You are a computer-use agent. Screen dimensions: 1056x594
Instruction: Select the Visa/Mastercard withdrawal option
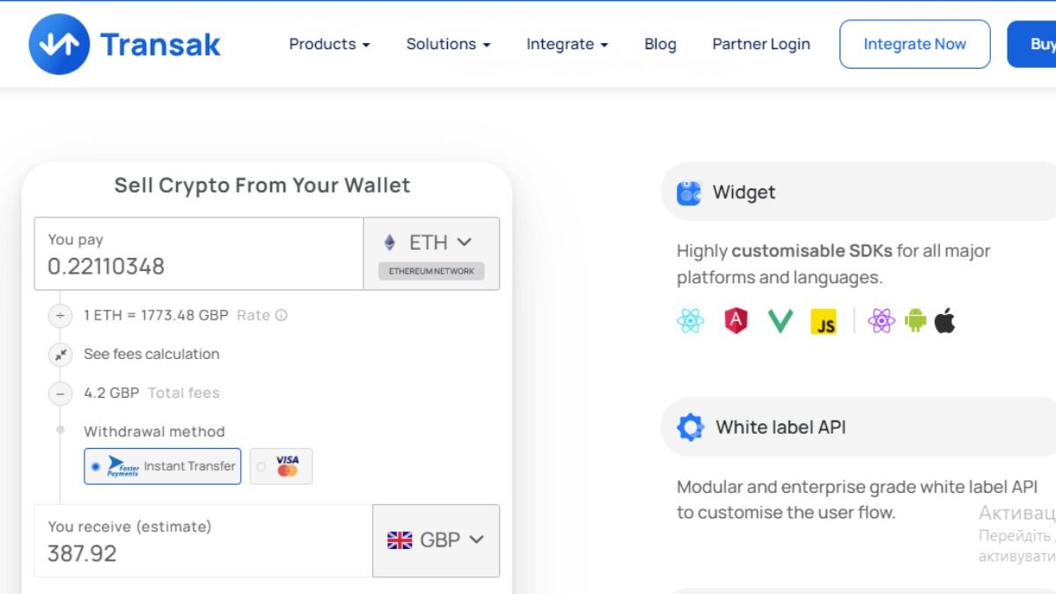coord(281,466)
